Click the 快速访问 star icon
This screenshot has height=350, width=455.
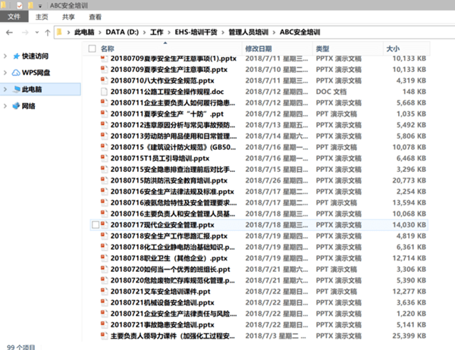pos(14,56)
